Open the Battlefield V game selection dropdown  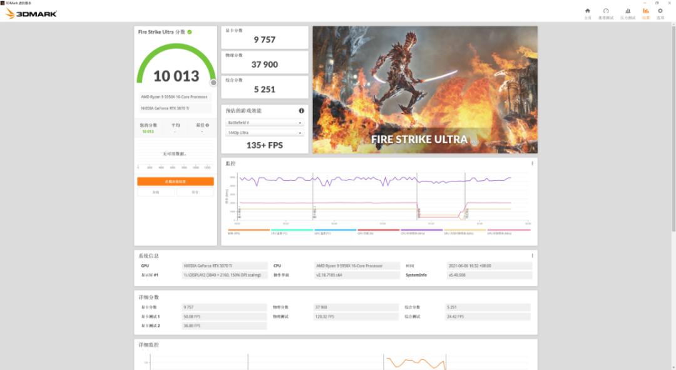tap(264, 122)
